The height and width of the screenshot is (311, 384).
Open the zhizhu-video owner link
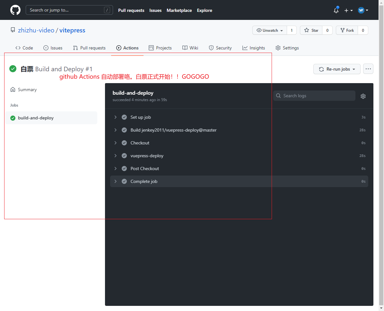36,30
